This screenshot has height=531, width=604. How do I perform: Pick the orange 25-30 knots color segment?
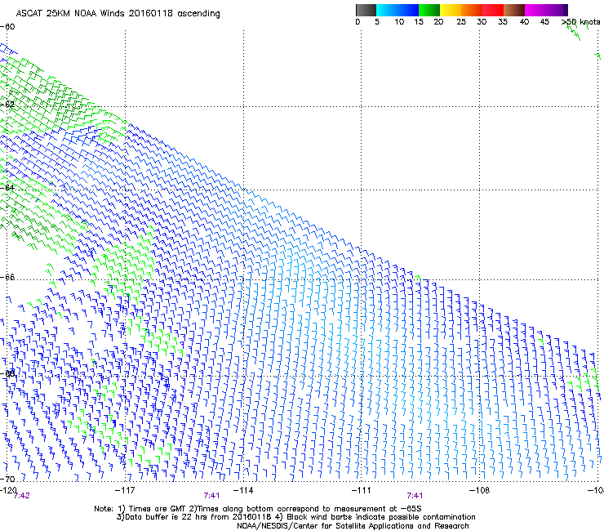click(x=472, y=10)
